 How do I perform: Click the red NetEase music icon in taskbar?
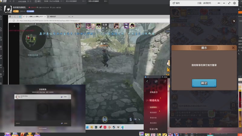click(105, 127)
